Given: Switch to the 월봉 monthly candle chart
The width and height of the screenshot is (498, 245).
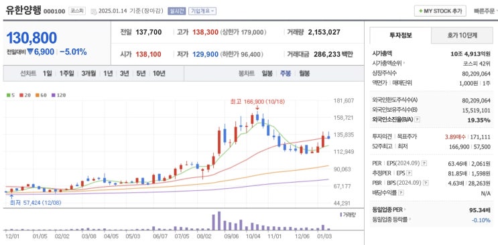Looking at the screenshot, I should click(304, 74).
